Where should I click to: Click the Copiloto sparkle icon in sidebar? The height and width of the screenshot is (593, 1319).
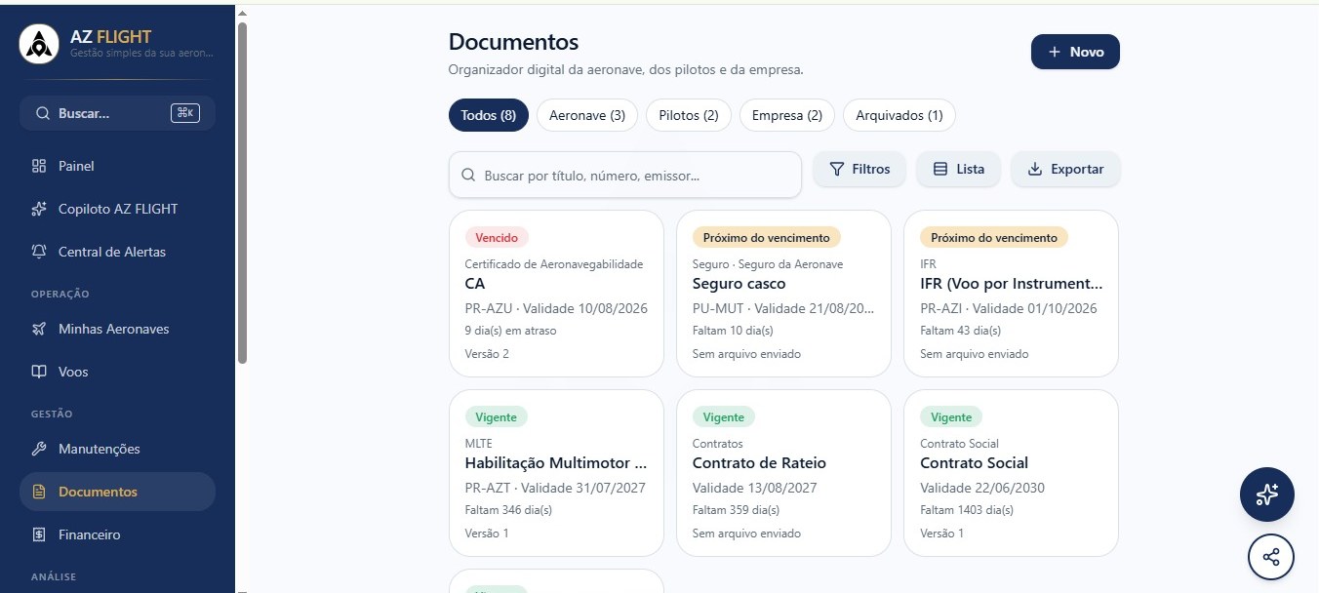39,209
